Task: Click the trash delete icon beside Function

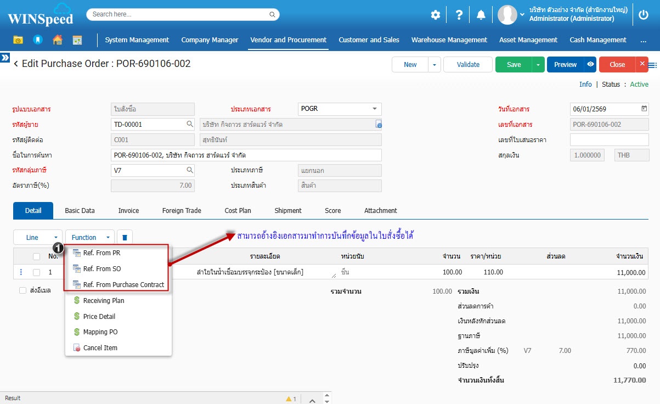Action: [x=125, y=237]
